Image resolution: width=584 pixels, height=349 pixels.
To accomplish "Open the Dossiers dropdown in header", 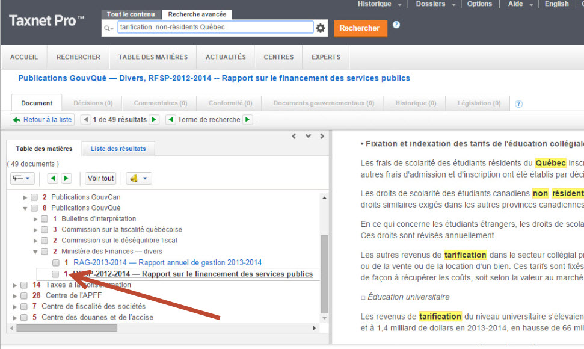I will (x=436, y=4).
